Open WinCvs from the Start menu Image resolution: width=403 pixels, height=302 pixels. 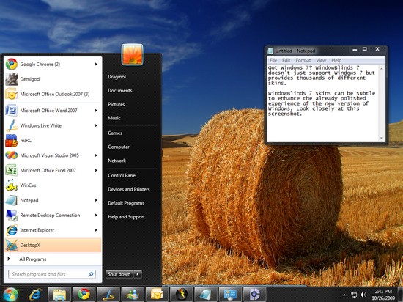coord(53,185)
